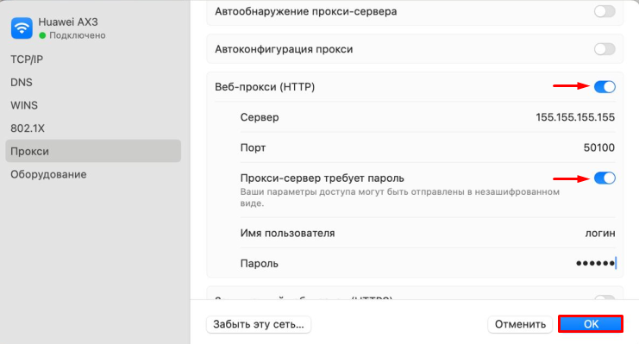Select Прокси sidebar item
The width and height of the screenshot is (639, 344).
(x=93, y=151)
